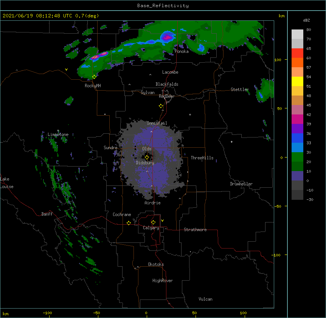Screen dimensions: 326x318
Task: Click the yellow marker near RockyMH
Action: point(94,77)
